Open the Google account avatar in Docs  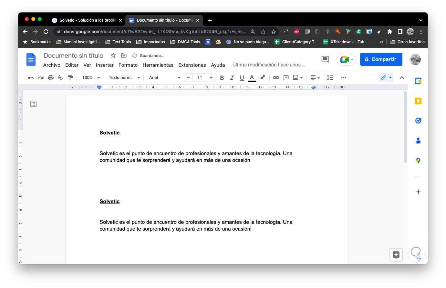coord(415,59)
